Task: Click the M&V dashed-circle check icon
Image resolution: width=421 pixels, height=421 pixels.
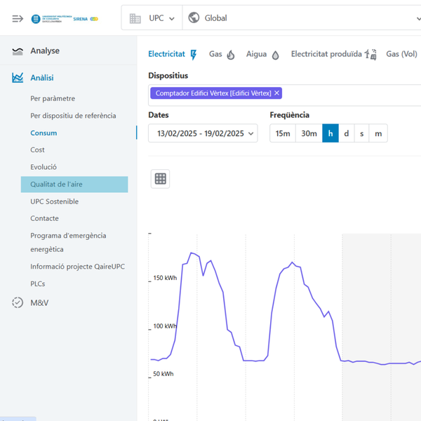Action: coord(18,303)
